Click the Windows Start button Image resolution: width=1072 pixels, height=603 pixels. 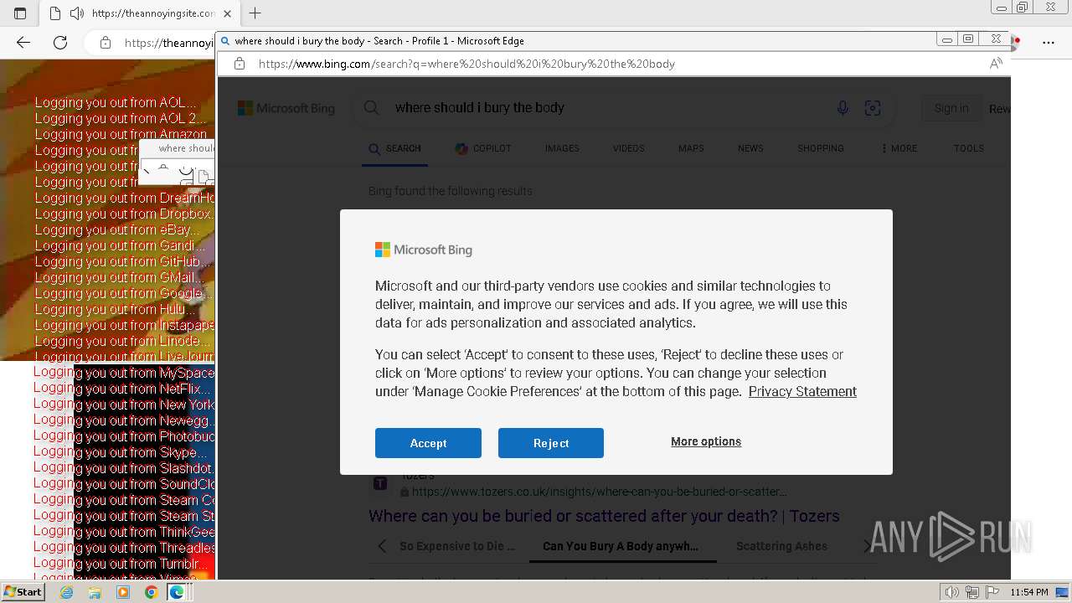pos(23,592)
